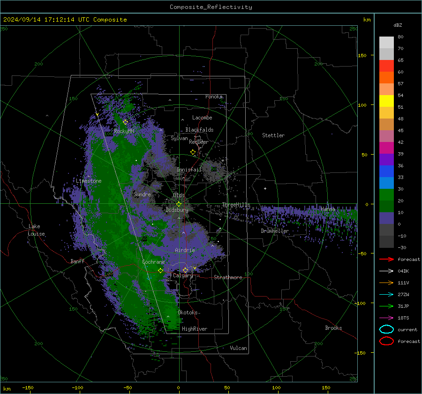
Task: Click the white 04DK arrow in legend
Action: click(x=386, y=271)
